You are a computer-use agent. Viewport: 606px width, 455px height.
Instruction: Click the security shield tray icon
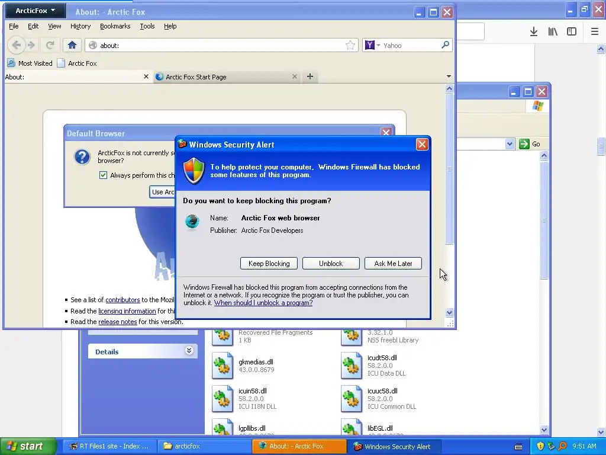coord(540,446)
